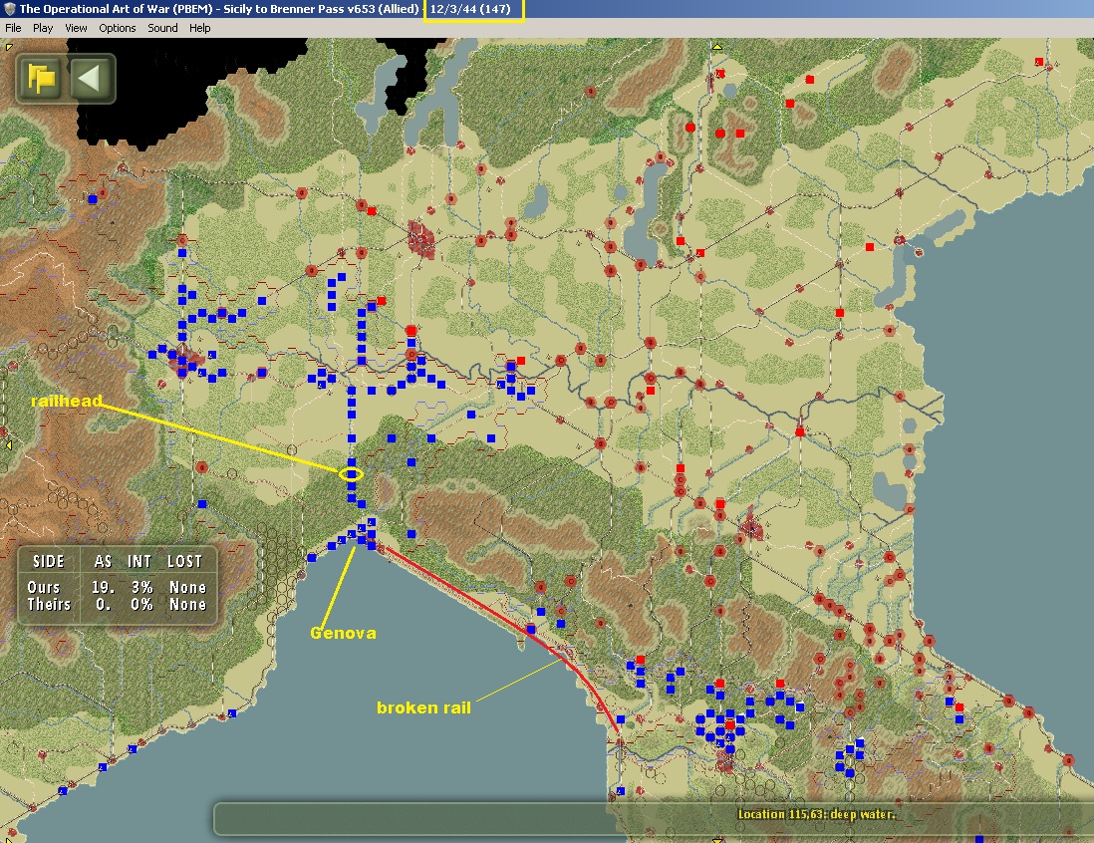
Task: Click the Location 115,63 status text
Action: (x=816, y=814)
